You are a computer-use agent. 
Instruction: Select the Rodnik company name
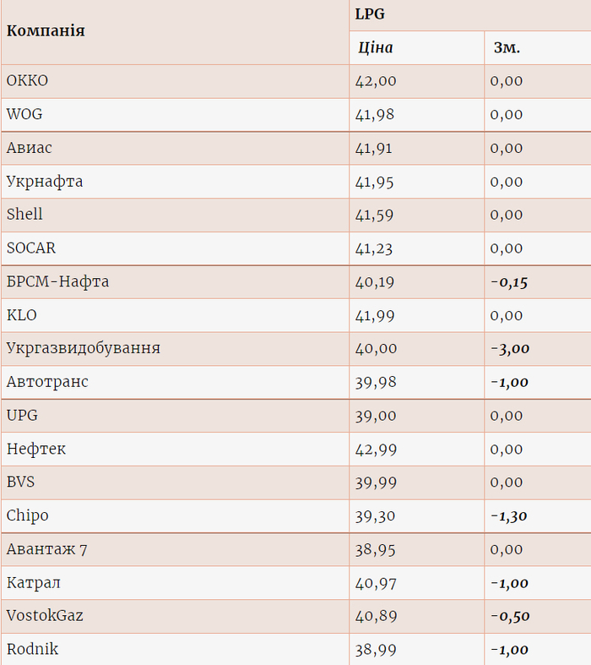point(32,650)
